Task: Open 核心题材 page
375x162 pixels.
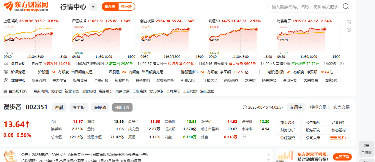Action: pos(339,130)
